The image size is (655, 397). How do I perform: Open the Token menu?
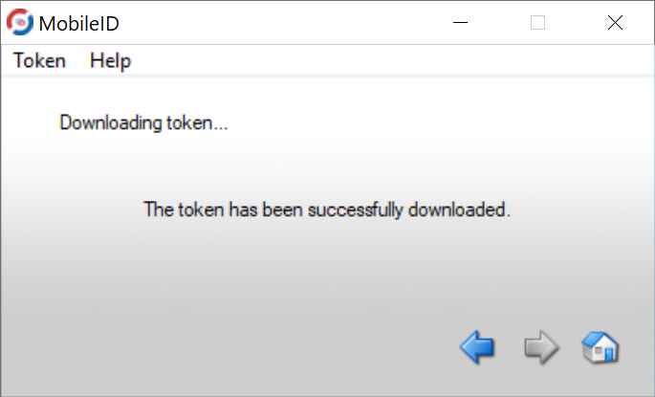pyautogui.click(x=40, y=60)
